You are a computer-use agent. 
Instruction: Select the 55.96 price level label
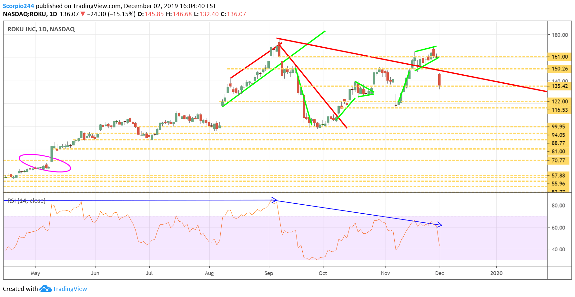558,183
